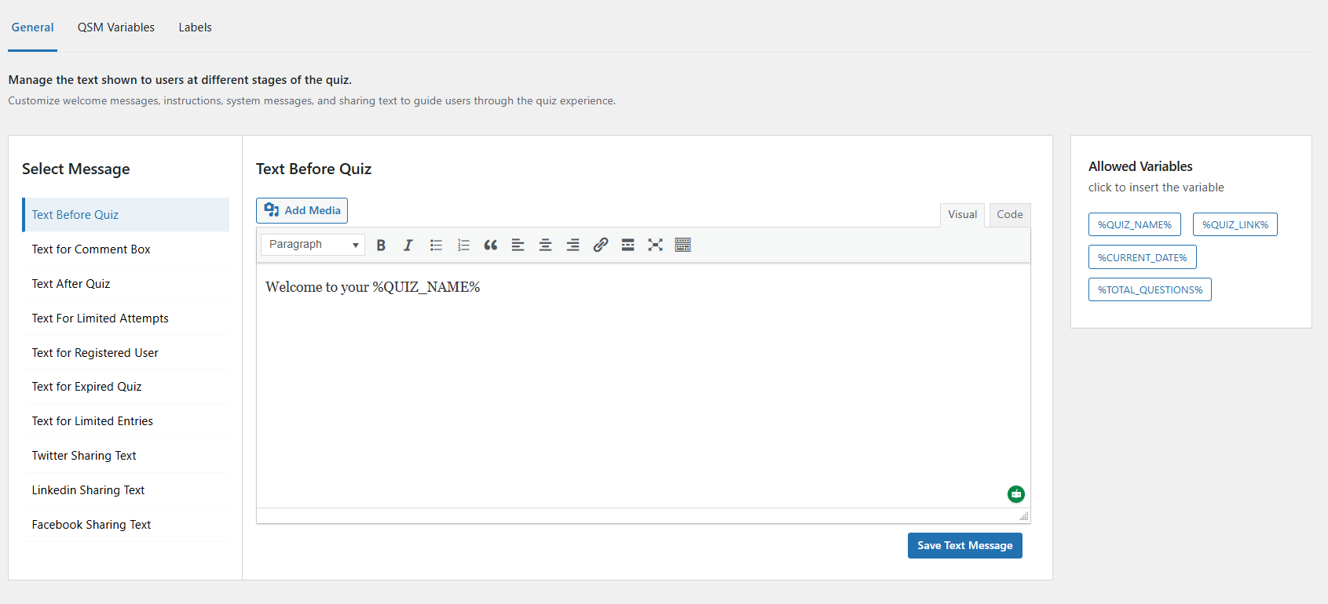Image resolution: width=1328 pixels, height=604 pixels.
Task: Select Text Before Quiz message
Action: pos(126,215)
